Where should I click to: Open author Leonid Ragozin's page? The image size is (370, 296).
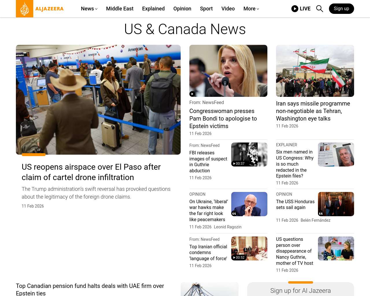tap(227, 227)
